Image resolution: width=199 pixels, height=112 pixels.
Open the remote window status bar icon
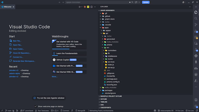tap(2, 111)
